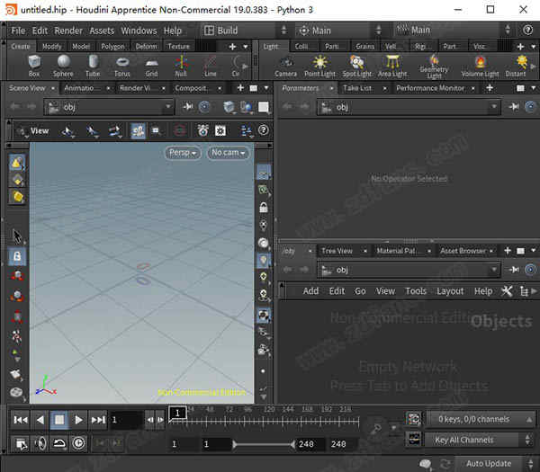The width and height of the screenshot is (540, 472).
Task: Click the current frame number field
Action: (x=126, y=420)
